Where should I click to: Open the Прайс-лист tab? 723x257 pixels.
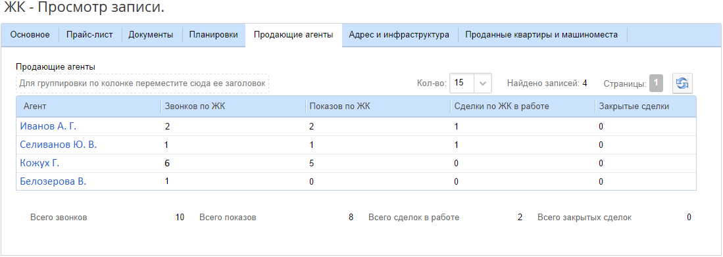89,35
